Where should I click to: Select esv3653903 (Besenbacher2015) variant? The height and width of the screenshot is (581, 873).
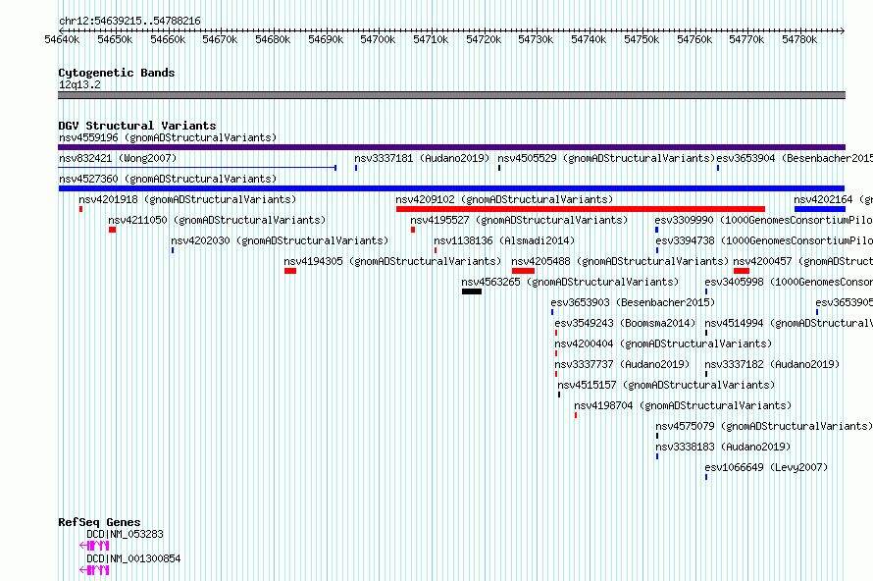click(633, 302)
